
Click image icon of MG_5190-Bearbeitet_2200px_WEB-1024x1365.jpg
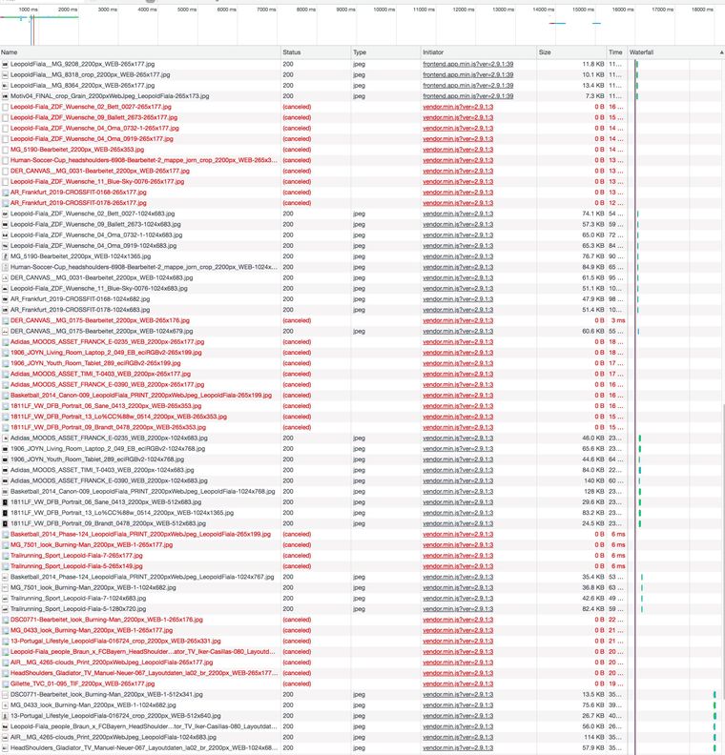5,256
